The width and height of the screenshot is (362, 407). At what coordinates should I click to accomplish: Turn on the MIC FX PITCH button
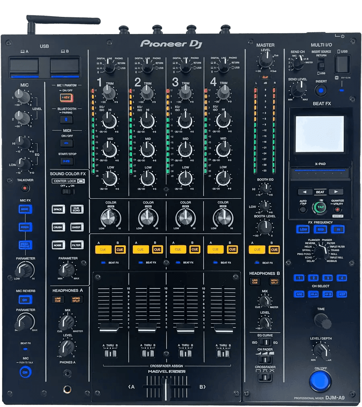click(x=25, y=227)
